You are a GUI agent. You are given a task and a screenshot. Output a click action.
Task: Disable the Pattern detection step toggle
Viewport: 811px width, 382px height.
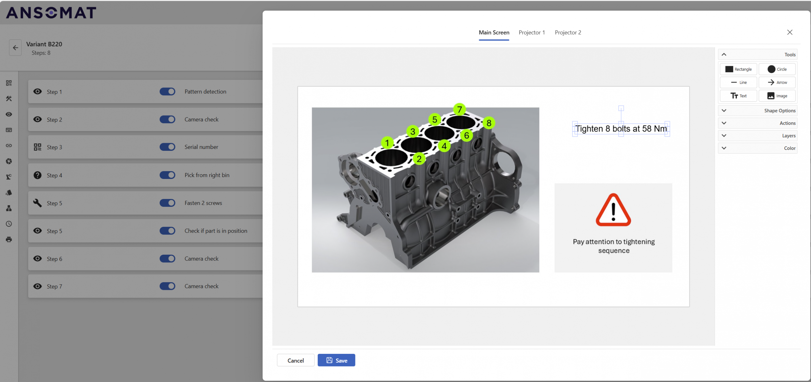167,92
